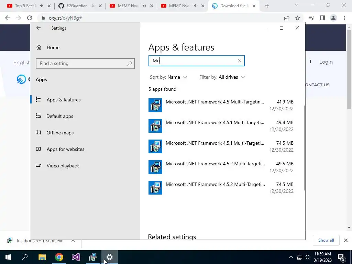The height and width of the screenshot is (264, 352).
Task: Open Visual Studio from taskbar
Action: pos(76,257)
